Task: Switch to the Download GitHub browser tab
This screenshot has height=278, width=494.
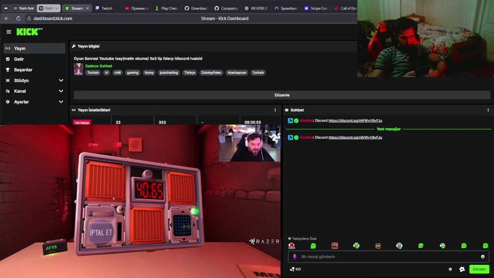Action: [196, 8]
